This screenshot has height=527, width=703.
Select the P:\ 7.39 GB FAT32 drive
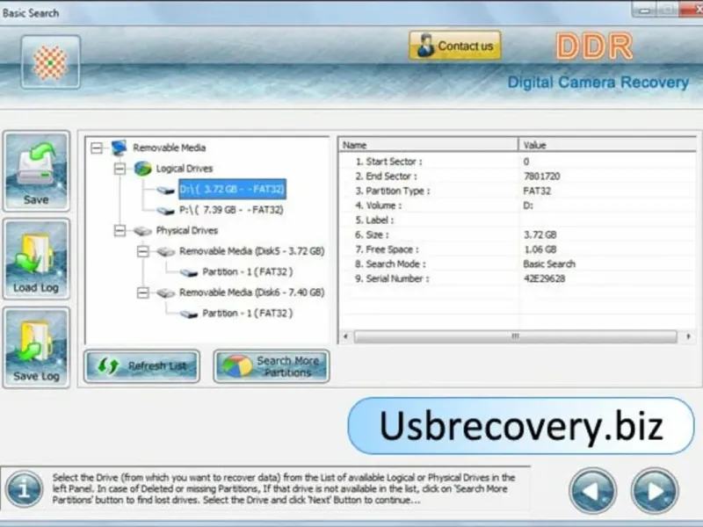(231, 210)
